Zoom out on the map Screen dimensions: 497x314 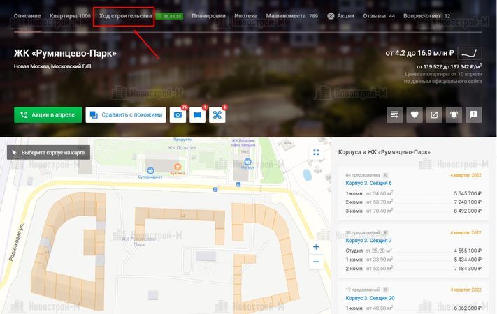click(316, 262)
